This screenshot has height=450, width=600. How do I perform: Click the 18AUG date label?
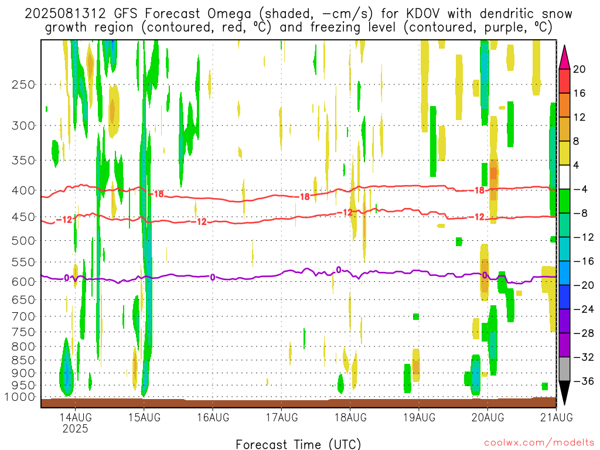tap(350, 417)
